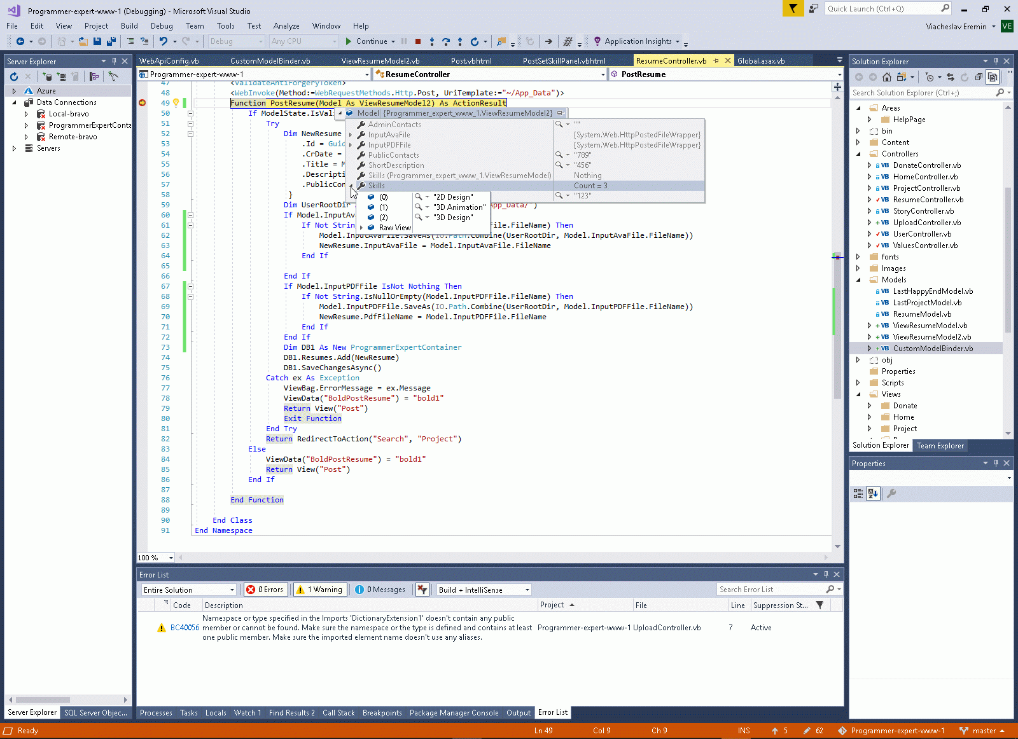Click the Save All toolbar icon
This screenshot has width=1018, height=739.
coord(111,41)
